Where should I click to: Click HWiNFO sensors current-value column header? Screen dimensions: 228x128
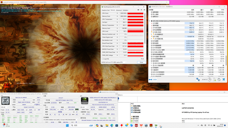(192, 10)
